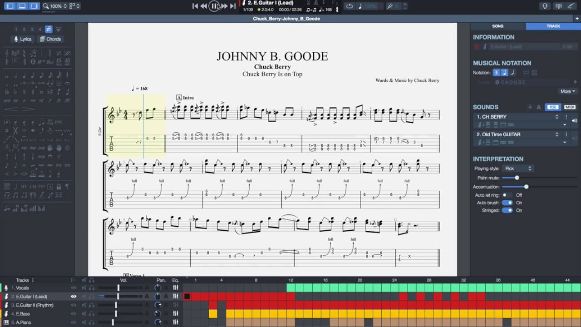Solo the A.Piano track with headphones
Screen dimensions: 581x327
click(92, 322)
